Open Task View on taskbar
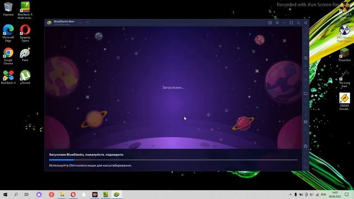 [x=27, y=195]
